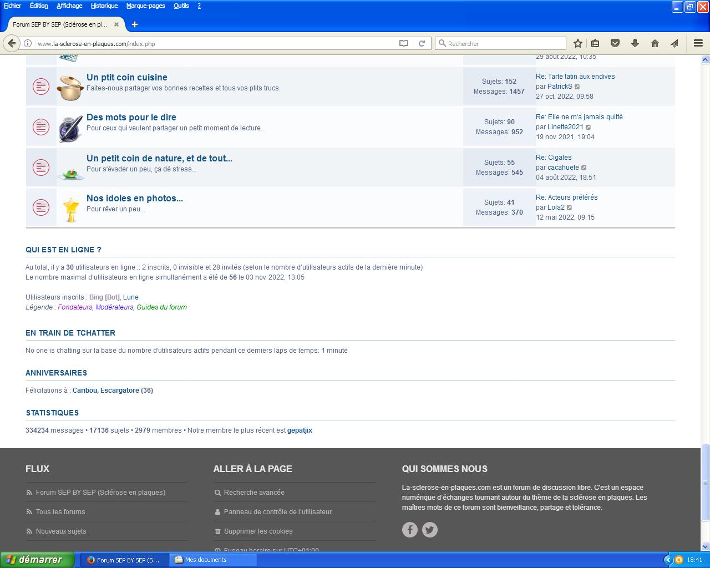The image size is (710, 568).
Task: Open the Affichage menu
Action: pos(69,6)
